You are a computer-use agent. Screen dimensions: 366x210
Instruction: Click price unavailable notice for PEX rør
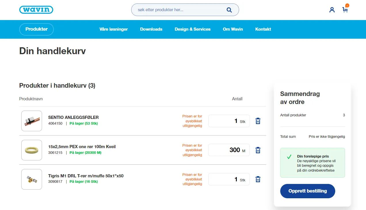pyautogui.click(x=192, y=150)
